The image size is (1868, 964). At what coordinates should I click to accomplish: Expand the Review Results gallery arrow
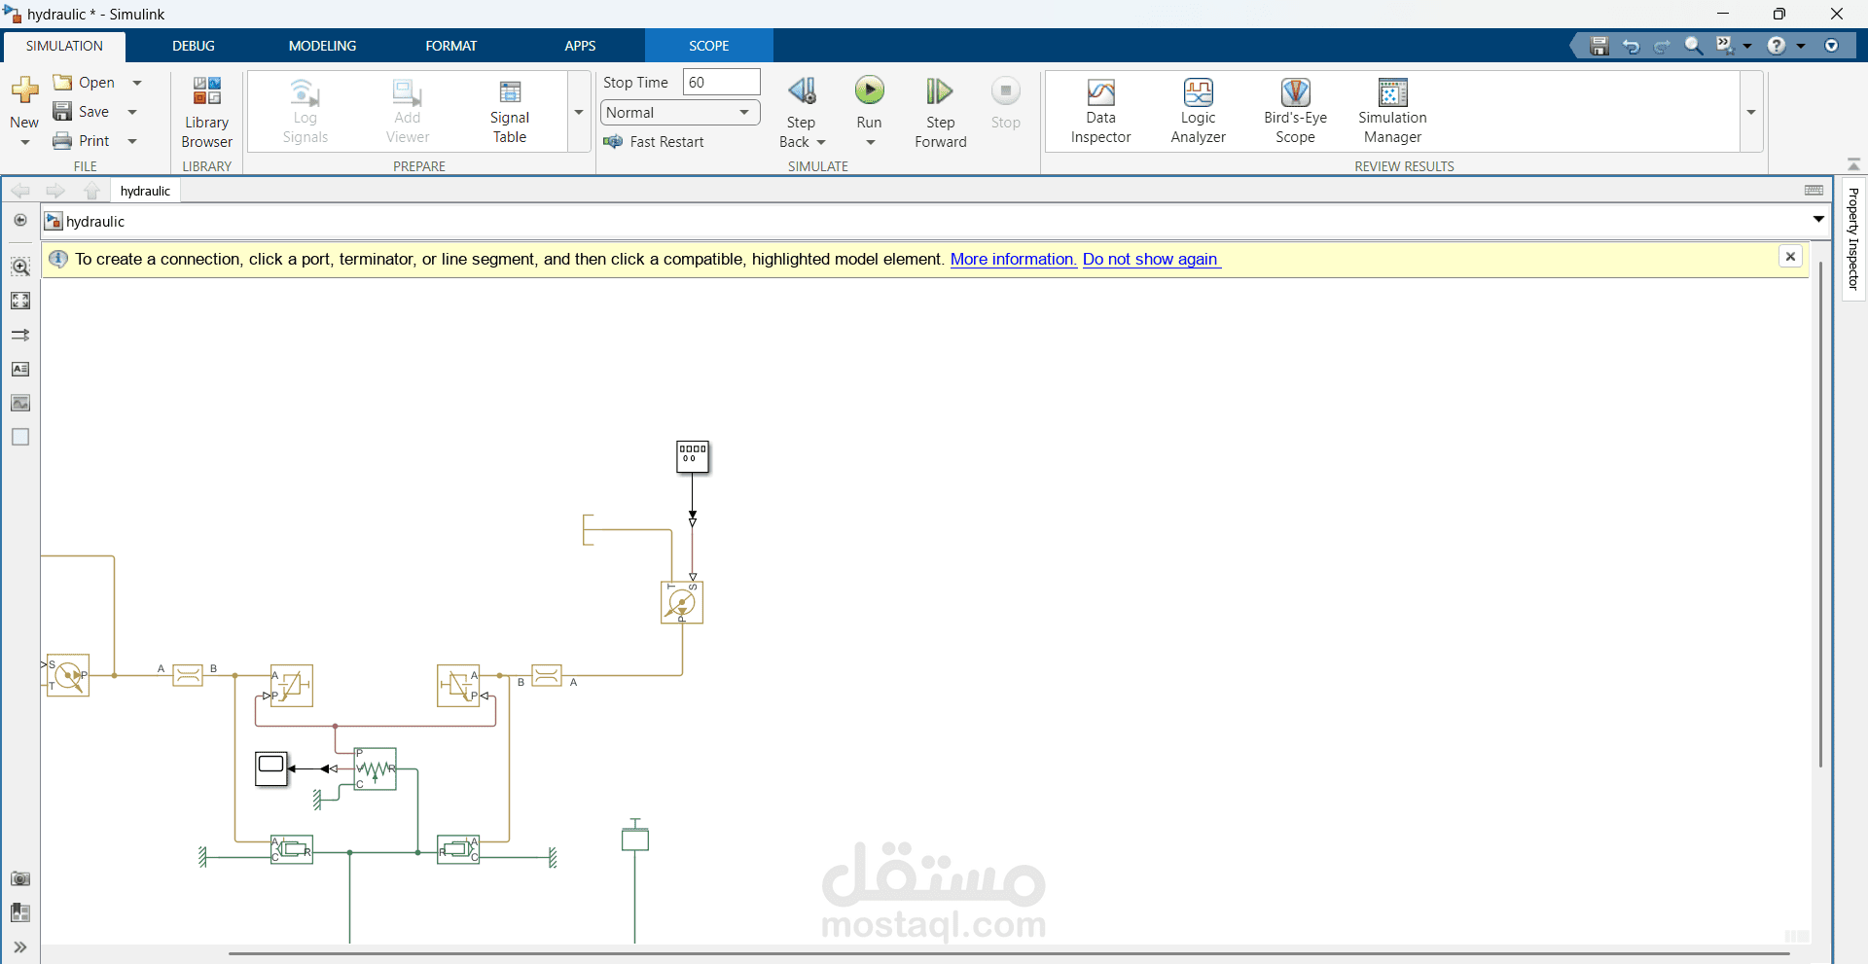(1751, 112)
